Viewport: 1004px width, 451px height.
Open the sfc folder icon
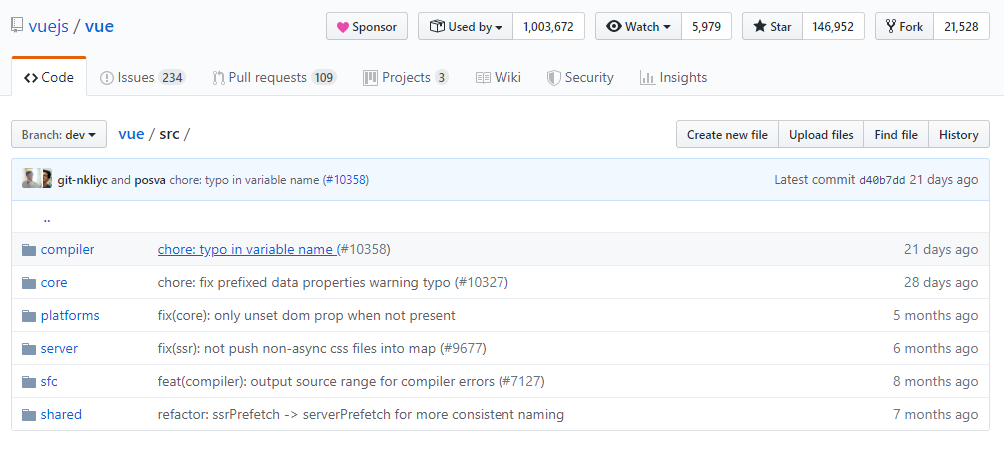point(29,382)
